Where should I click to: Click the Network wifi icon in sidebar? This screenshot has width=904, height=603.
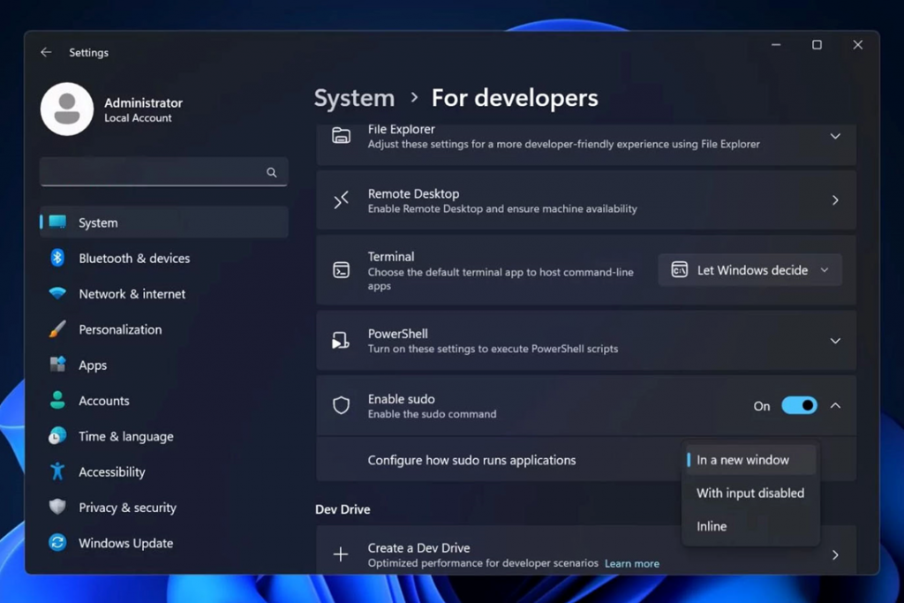coord(57,293)
